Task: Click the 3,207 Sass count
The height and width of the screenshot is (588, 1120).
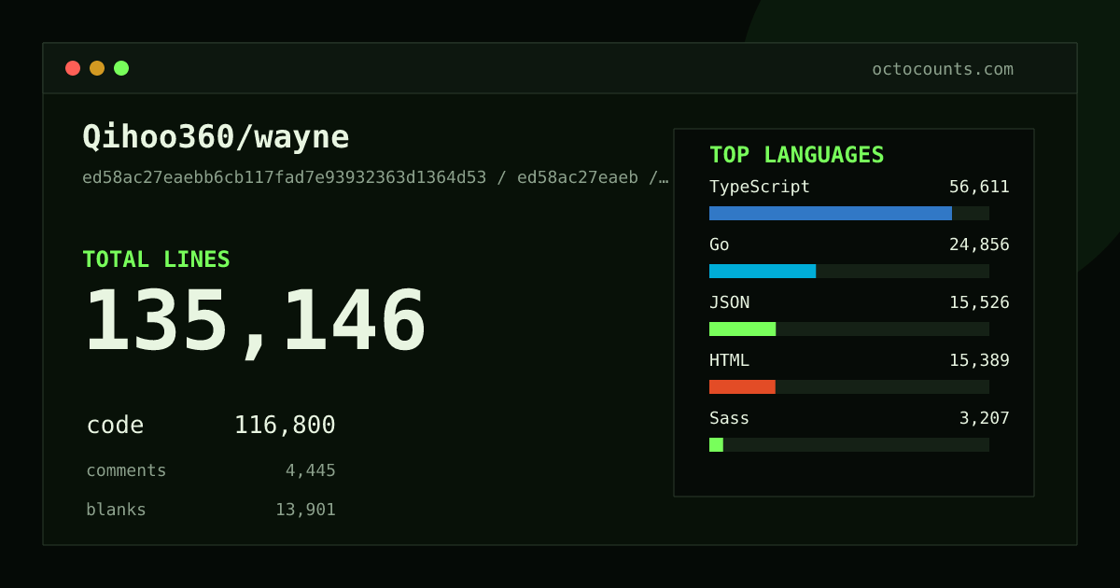Action: click(x=984, y=418)
